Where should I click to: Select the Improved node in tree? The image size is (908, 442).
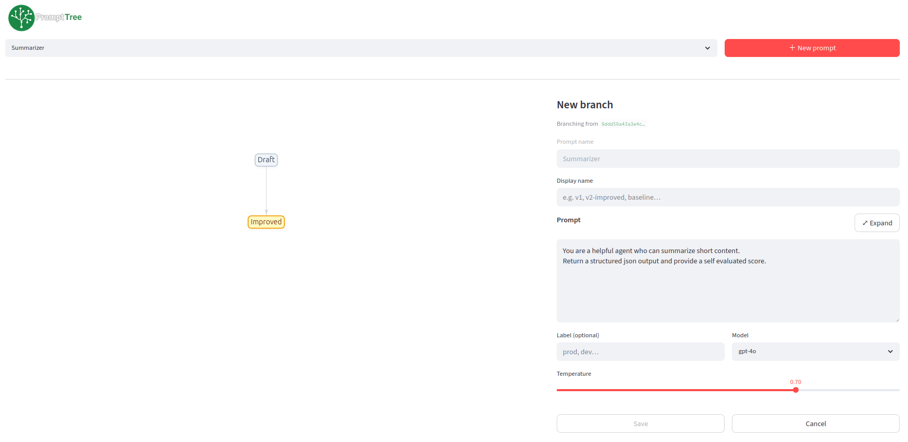click(x=266, y=222)
